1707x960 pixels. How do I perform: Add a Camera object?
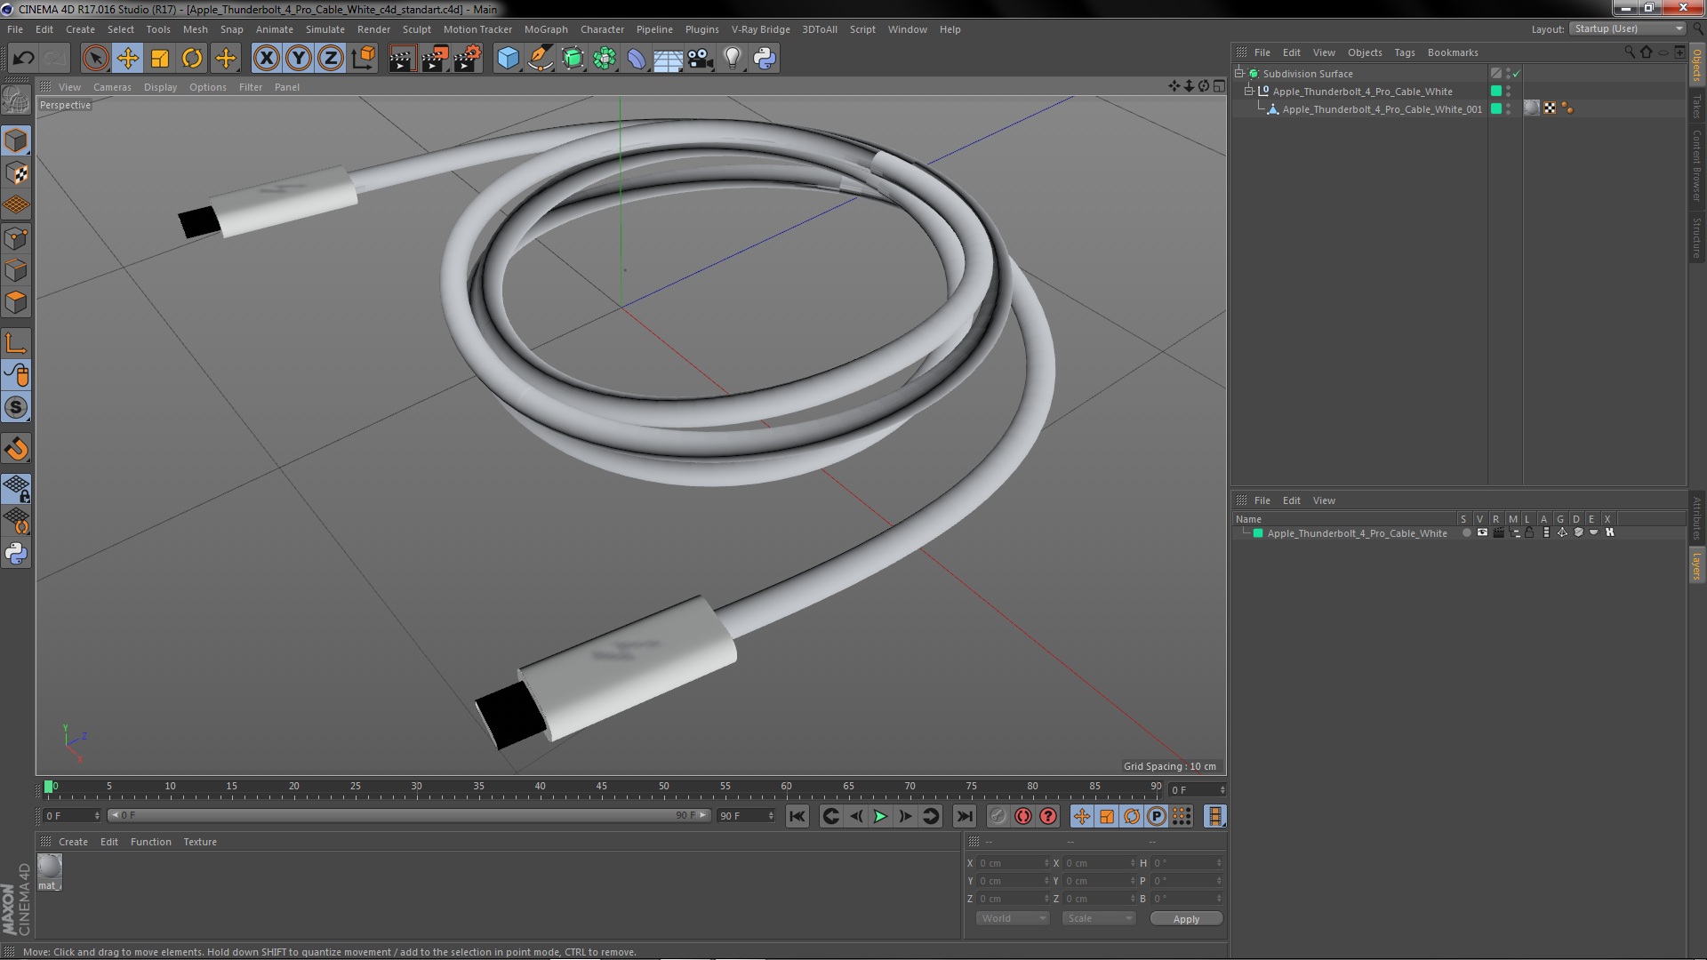(x=701, y=59)
